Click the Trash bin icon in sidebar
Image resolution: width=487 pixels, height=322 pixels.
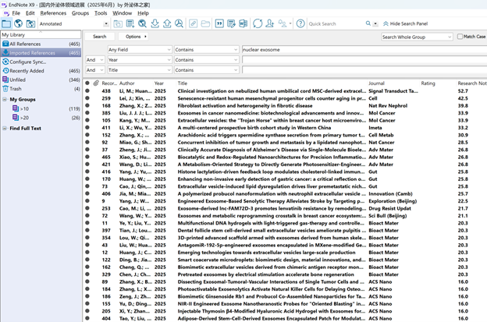5,89
